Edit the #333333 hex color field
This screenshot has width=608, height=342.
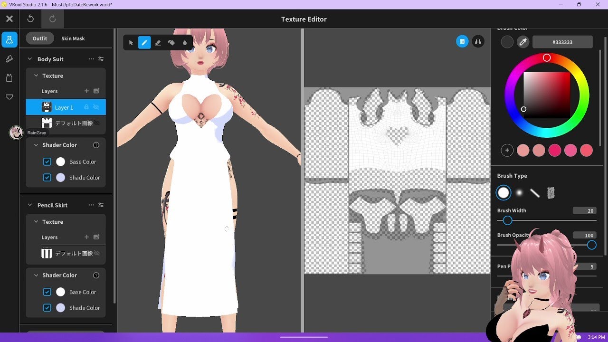562,42
